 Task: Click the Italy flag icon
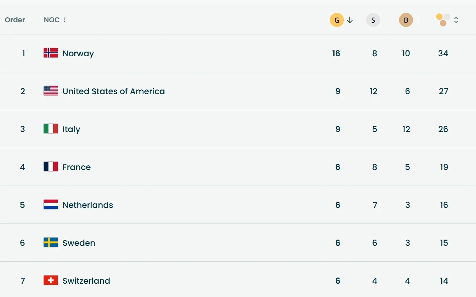pyautogui.click(x=51, y=129)
